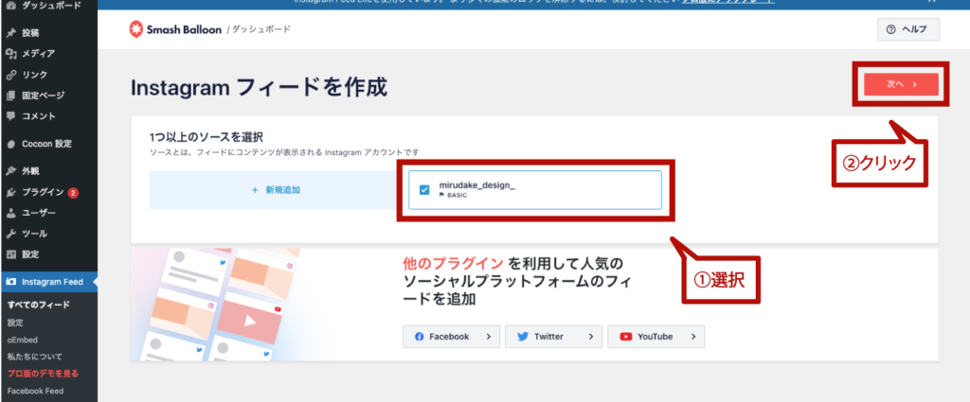The width and height of the screenshot is (970, 402).
Task: Click the ダッシュボード breadcrumb text
Action: pos(261,29)
